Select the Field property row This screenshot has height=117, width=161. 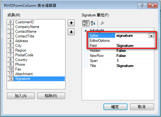pyautogui.click(x=121, y=46)
